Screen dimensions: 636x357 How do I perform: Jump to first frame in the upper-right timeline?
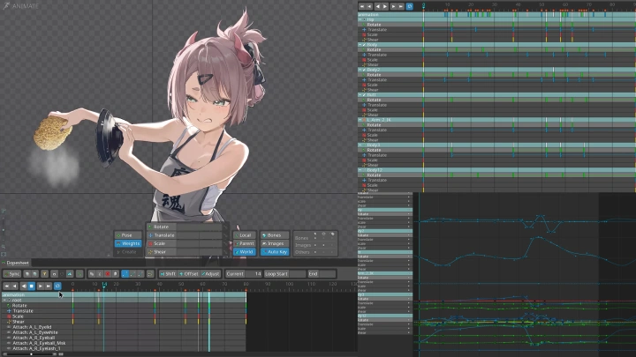click(x=362, y=6)
